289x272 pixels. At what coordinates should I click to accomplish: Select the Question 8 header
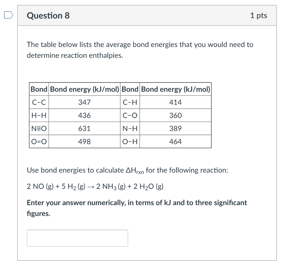[x=48, y=15]
